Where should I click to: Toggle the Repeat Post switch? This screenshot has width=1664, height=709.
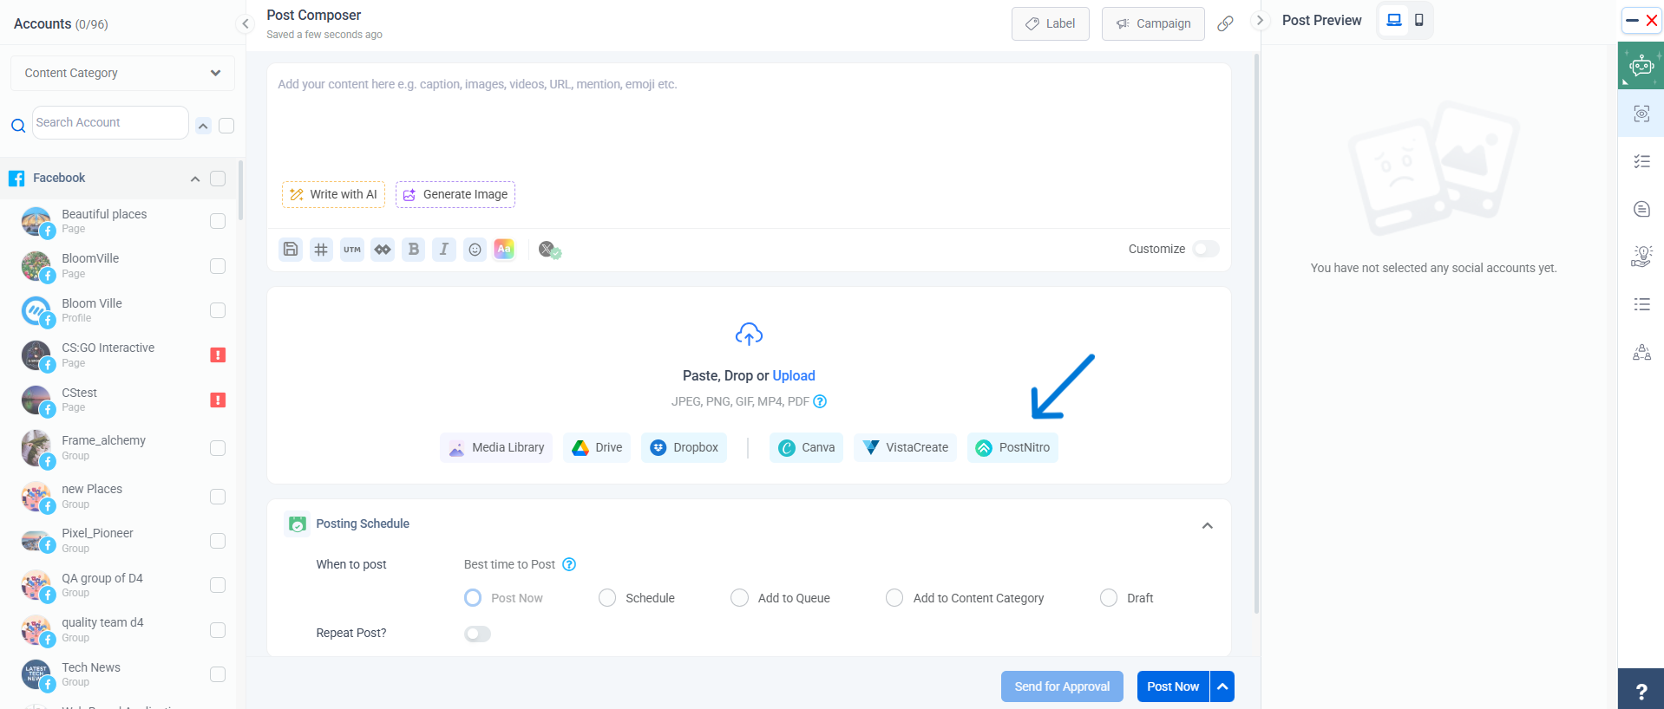[x=477, y=634]
